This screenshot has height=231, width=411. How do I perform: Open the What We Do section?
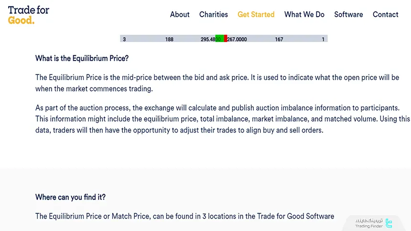pyautogui.click(x=304, y=14)
